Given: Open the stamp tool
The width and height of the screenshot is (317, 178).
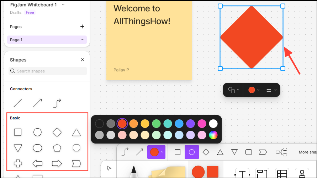Looking at the screenshot, I should point(302,173).
